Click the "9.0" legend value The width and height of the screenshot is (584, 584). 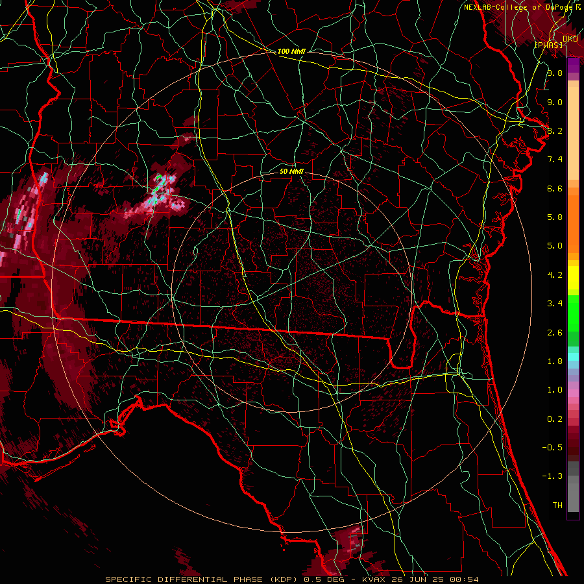(x=555, y=102)
